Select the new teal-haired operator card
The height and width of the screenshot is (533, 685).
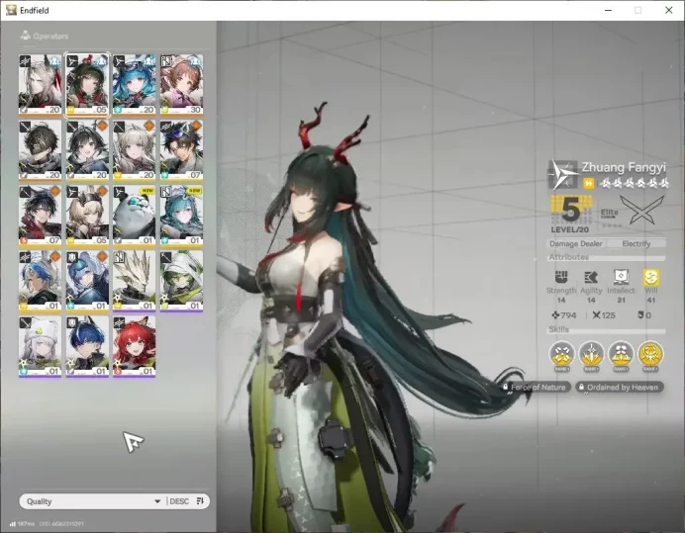181,216
